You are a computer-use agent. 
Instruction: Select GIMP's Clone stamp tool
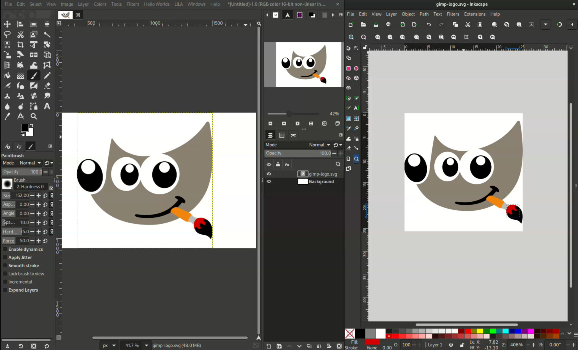pyautogui.click(x=7, y=96)
